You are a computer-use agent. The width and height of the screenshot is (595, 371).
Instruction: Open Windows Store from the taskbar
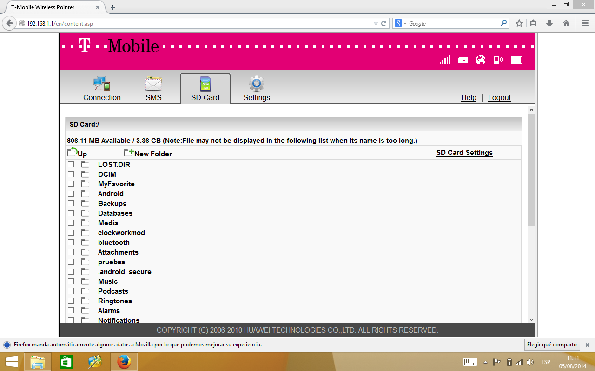[x=66, y=362]
